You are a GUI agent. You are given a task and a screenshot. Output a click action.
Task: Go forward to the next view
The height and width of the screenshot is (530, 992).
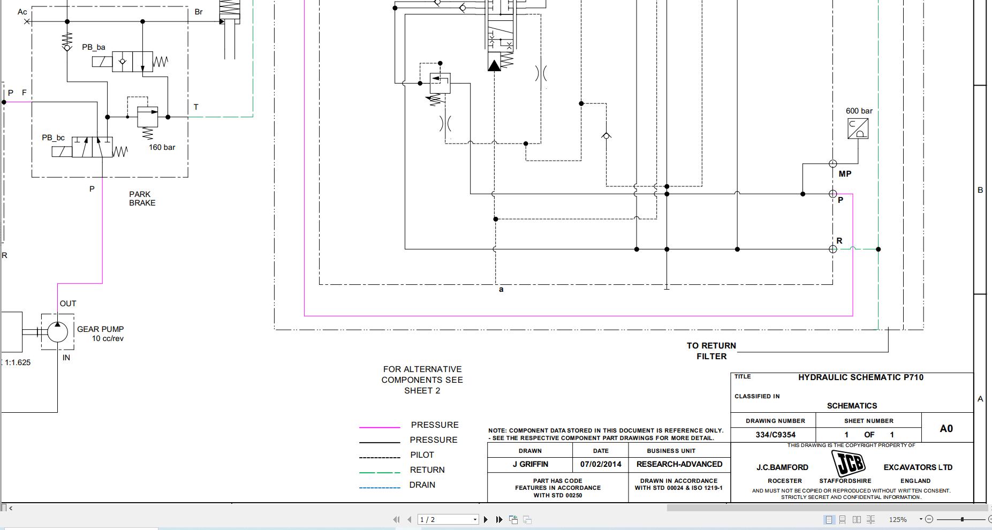tap(527, 519)
